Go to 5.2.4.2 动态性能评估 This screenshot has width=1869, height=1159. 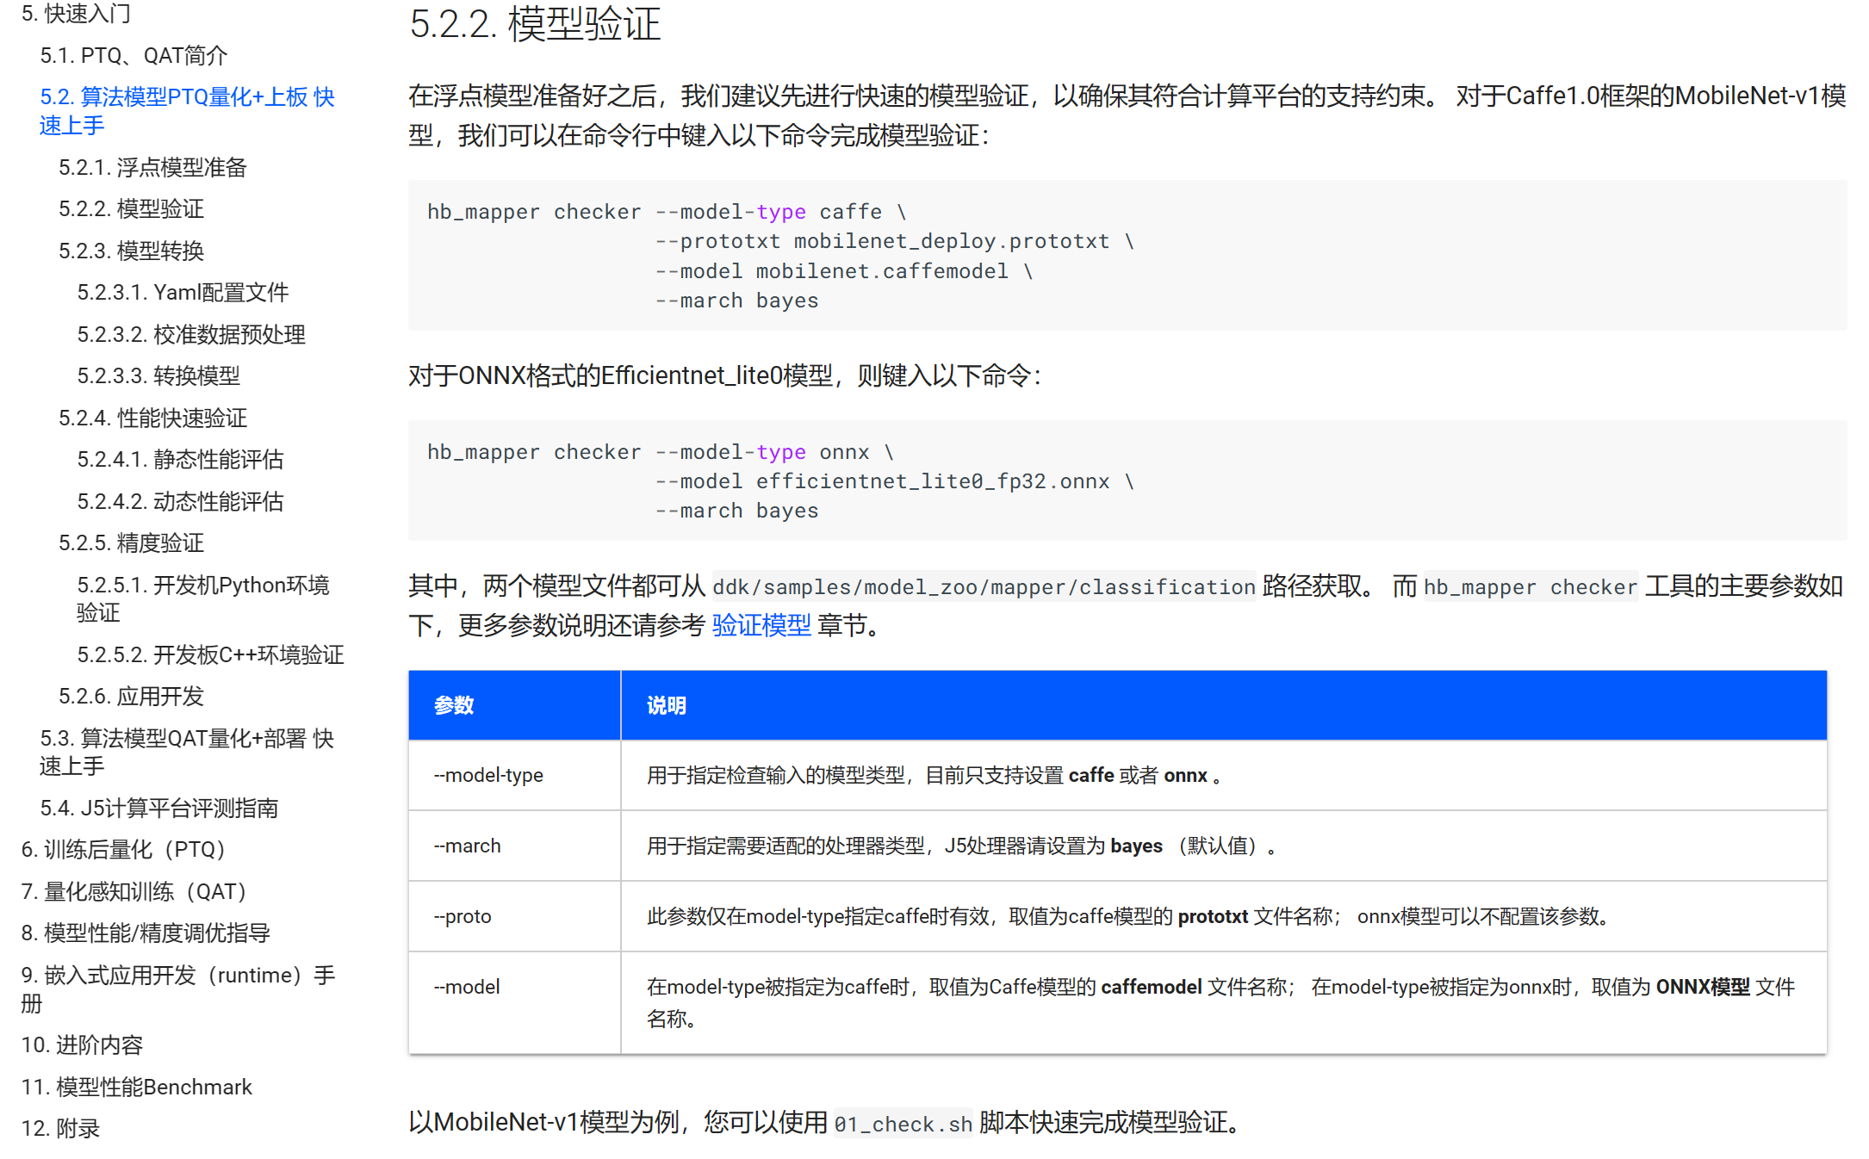coord(180,501)
